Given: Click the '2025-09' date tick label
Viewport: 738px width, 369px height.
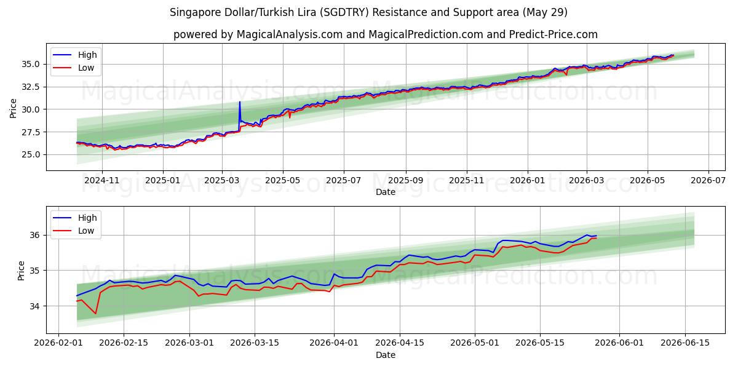Looking at the screenshot, I should (405, 181).
